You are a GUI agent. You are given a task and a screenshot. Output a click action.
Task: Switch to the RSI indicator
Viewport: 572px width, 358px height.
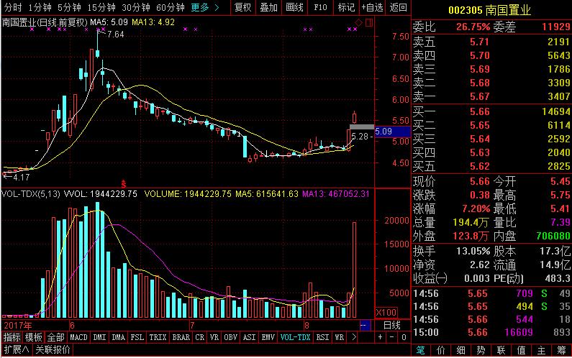click(322, 337)
